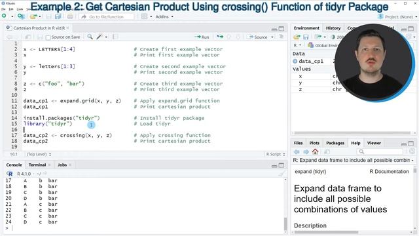The image size is (419, 236).
Task: Open the Help tab
Action: (x=355, y=143)
